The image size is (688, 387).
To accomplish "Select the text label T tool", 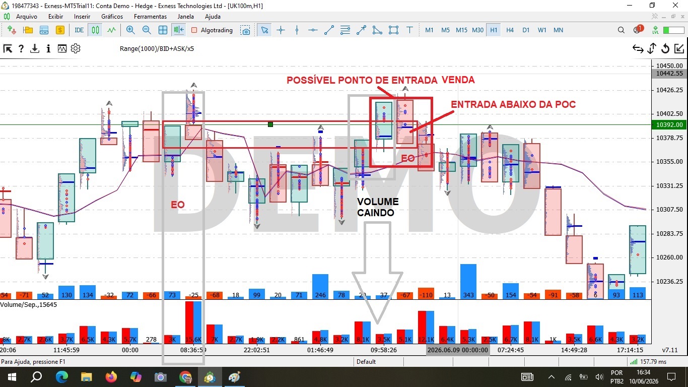I will coord(409,30).
